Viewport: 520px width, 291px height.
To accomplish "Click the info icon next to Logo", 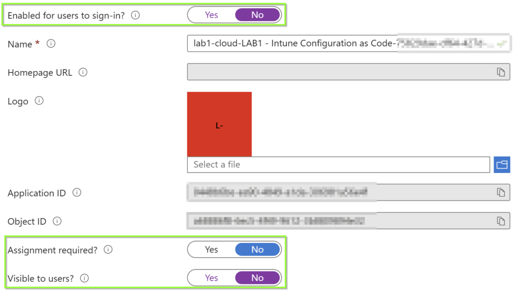I will point(39,101).
